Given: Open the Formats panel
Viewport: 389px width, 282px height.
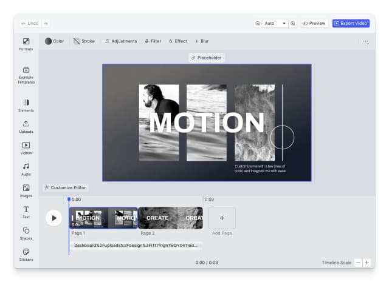Looking at the screenshot, I should point(26,44).
